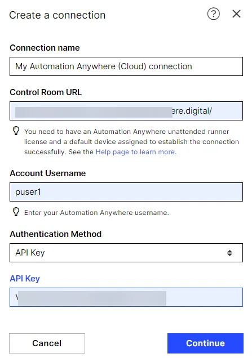Click into the Control Room URL field
This screenshot has height=358, width=252.
(126, 111)
